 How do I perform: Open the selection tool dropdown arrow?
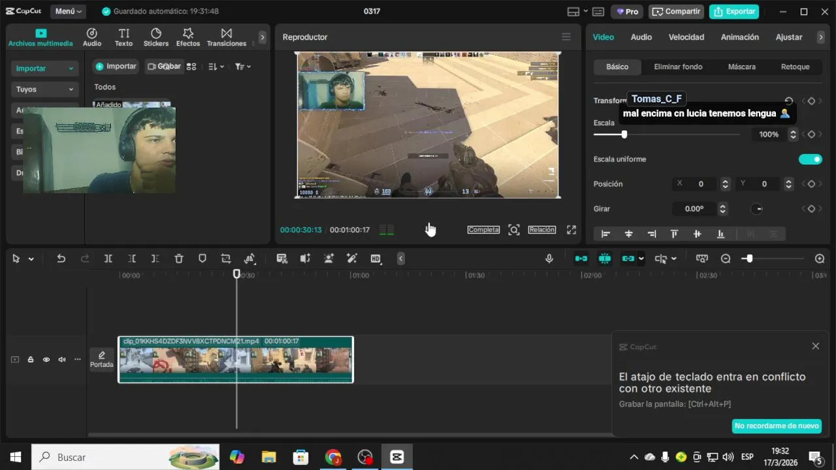(31, 259)
